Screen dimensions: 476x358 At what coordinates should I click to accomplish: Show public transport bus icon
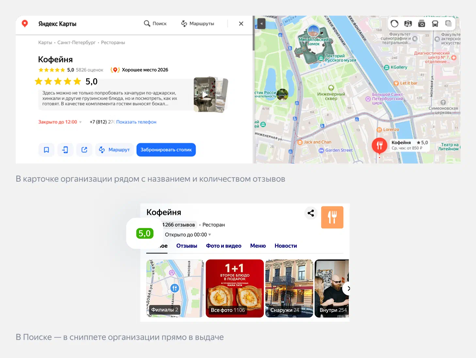(435, 24)
